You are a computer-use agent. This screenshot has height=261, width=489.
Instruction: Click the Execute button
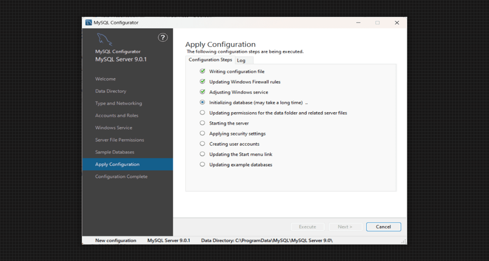tap(308, 227)
